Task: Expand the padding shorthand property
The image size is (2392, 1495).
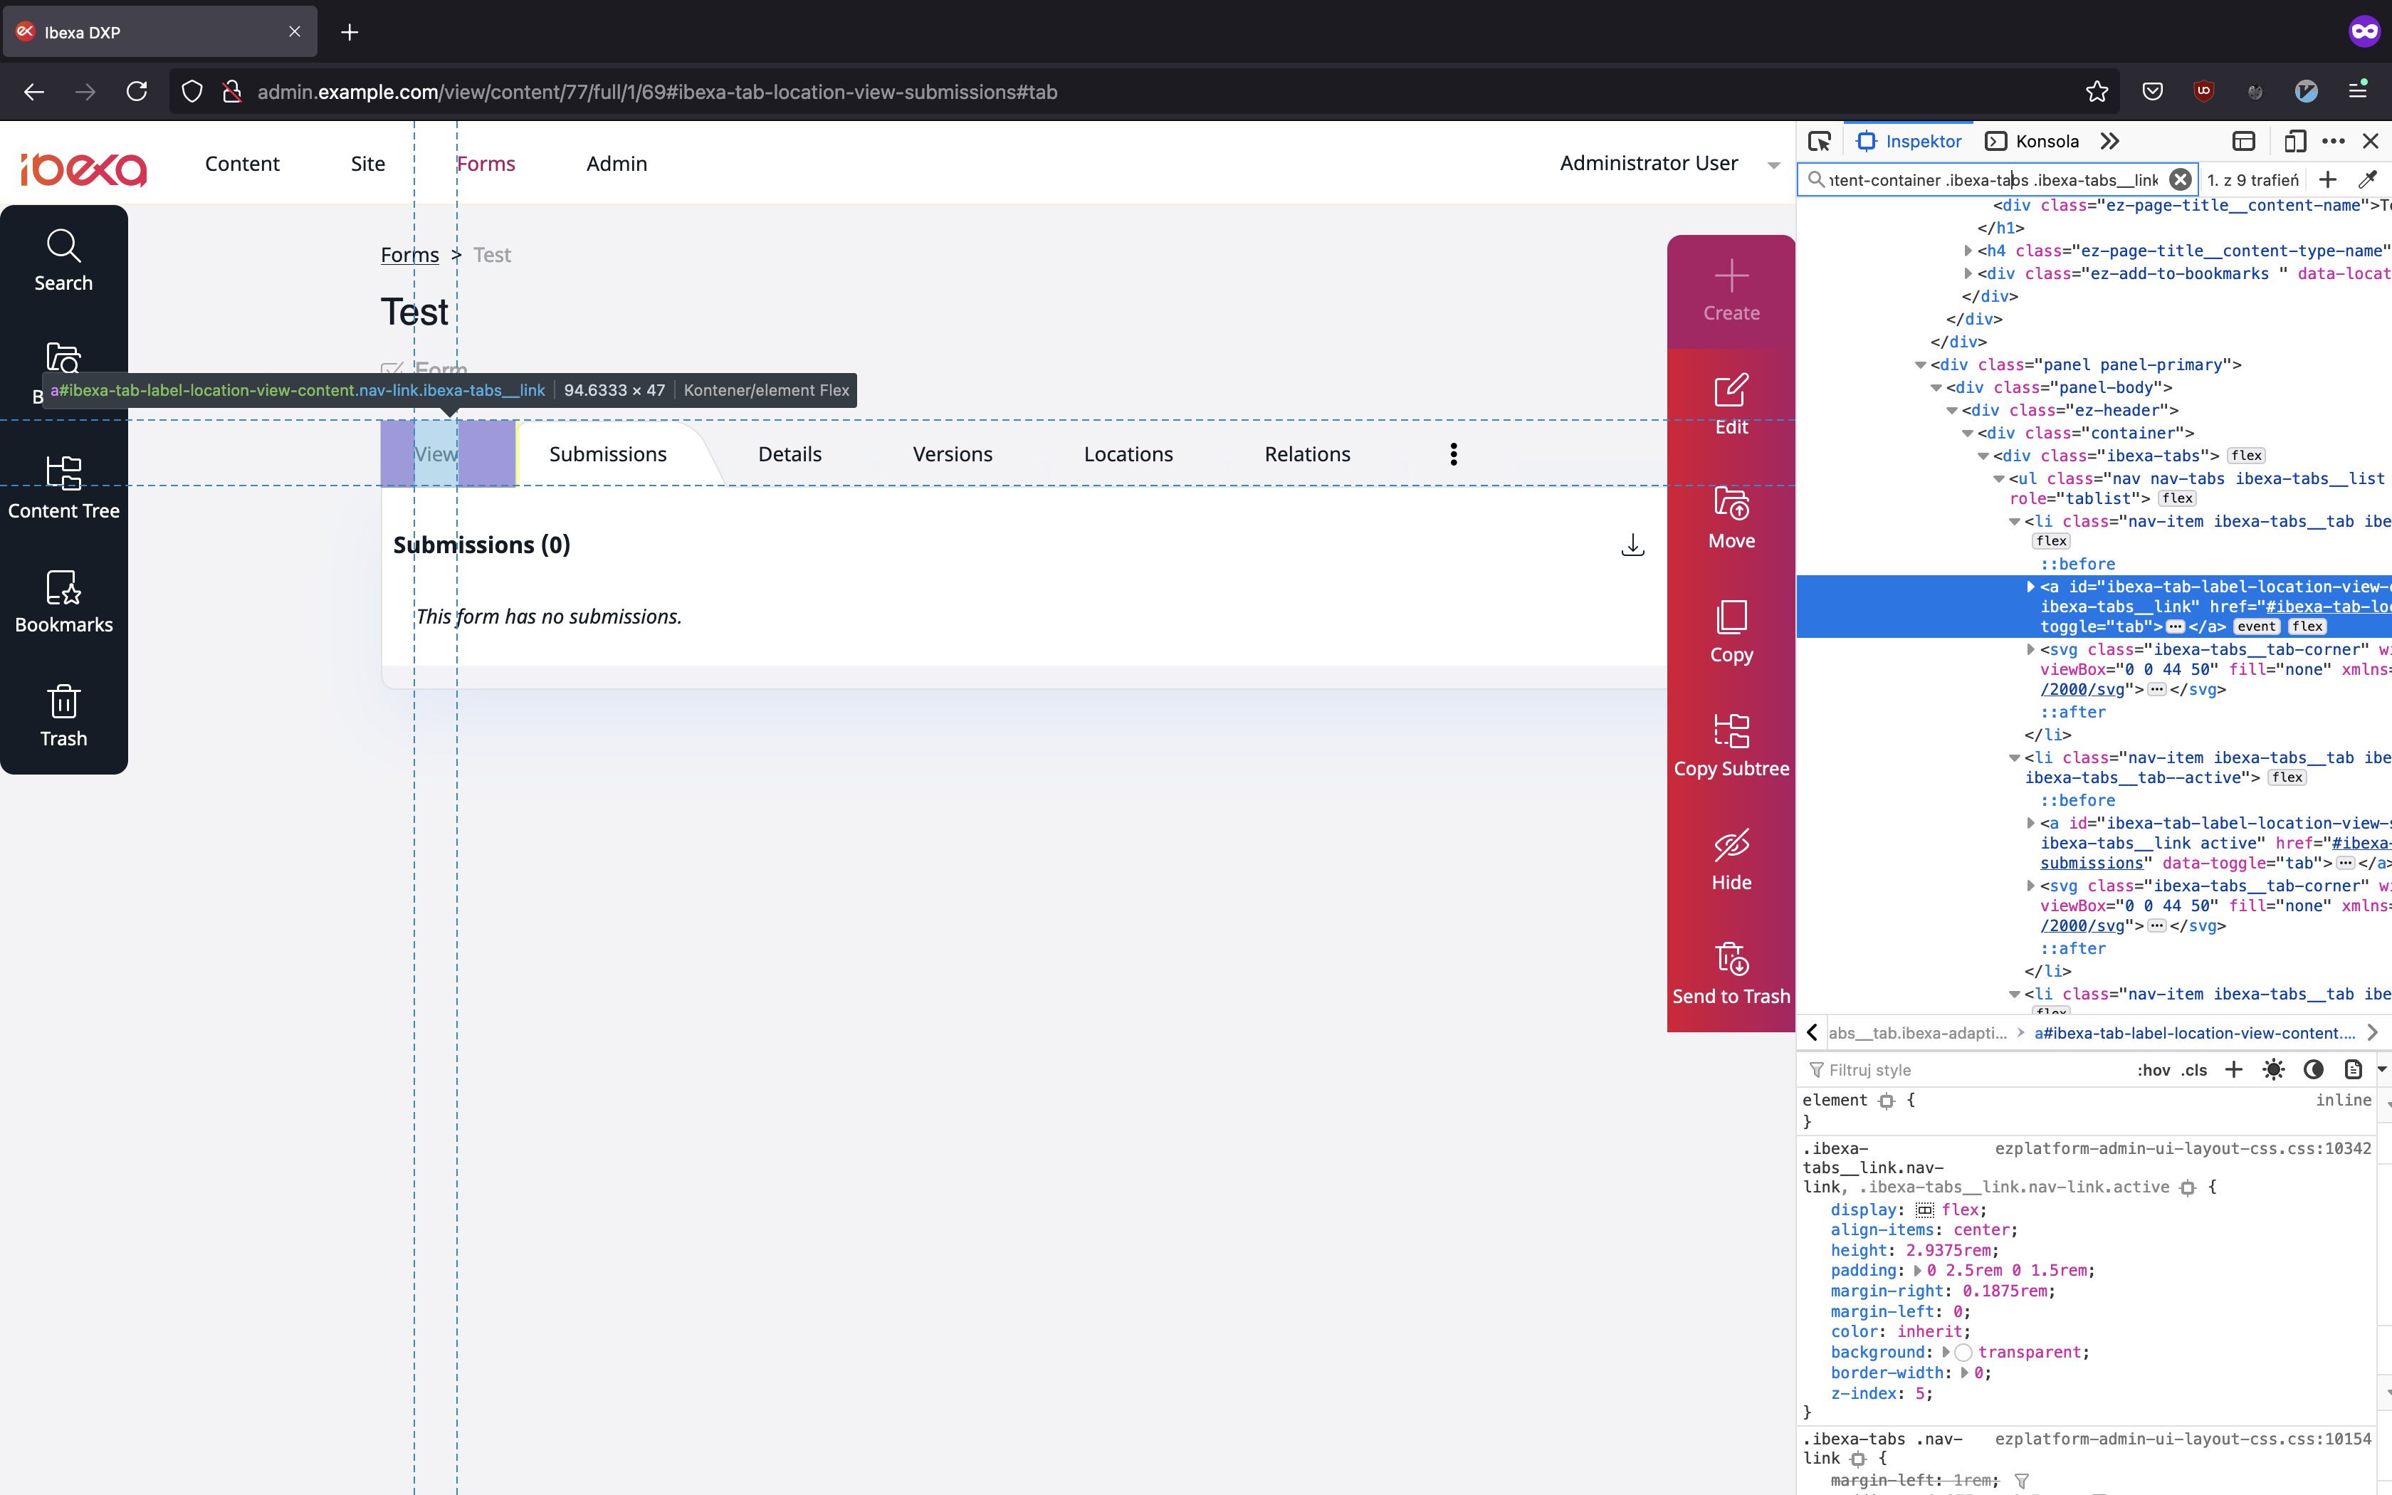Action: tap(1918, 1271)
